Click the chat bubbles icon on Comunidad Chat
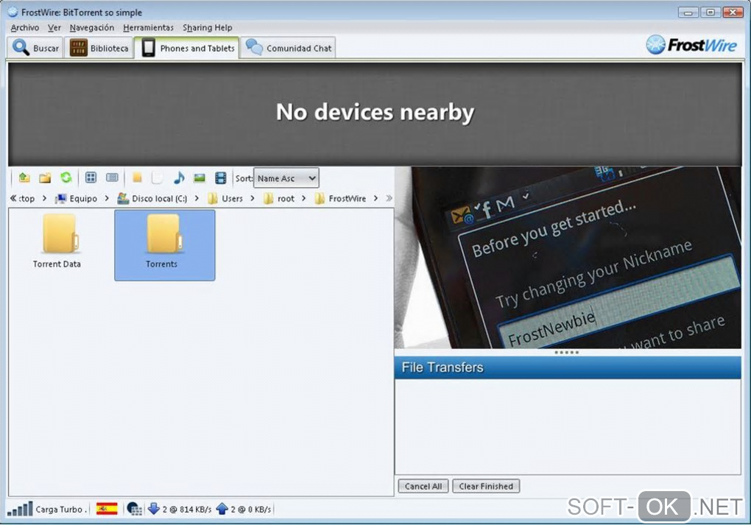The height and width of the screenshot is (525, 751). point(254,47)
